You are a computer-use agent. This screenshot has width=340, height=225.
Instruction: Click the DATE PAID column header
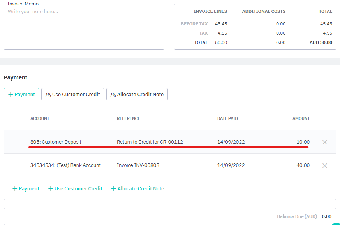click(x=227, y=118)
